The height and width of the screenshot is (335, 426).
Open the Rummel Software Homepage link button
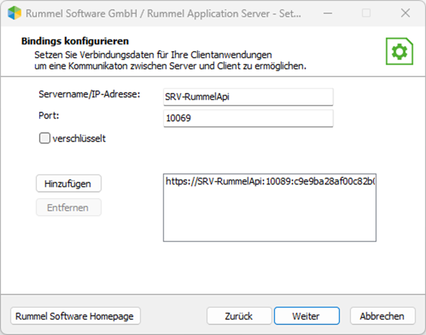(x=75, y=316)
